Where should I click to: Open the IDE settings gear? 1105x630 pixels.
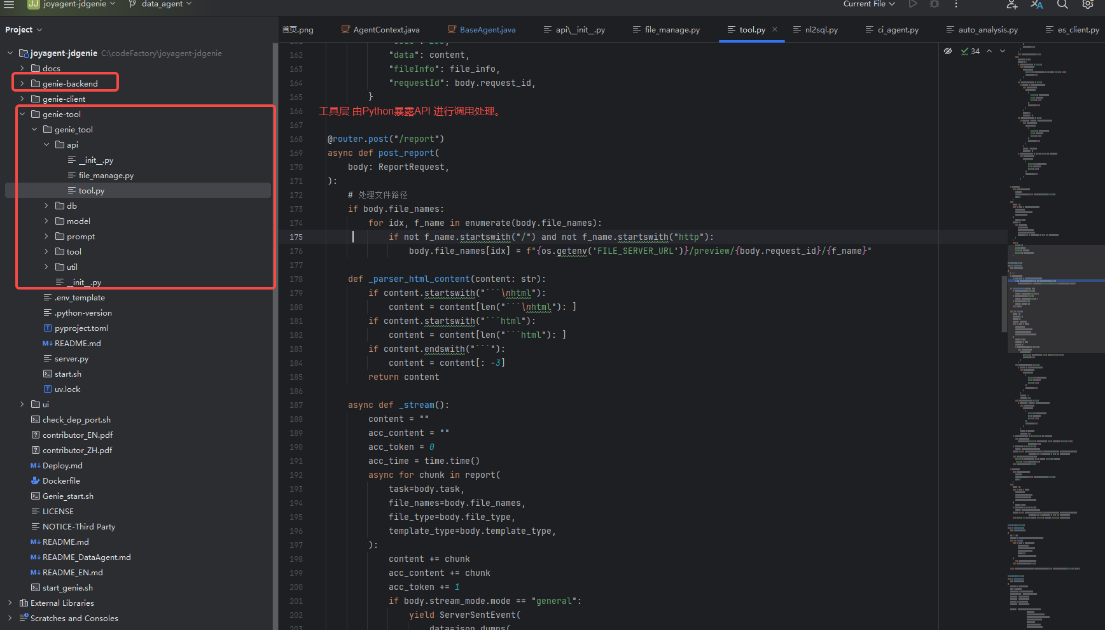pyautogui.click(x=1088, y=4)
